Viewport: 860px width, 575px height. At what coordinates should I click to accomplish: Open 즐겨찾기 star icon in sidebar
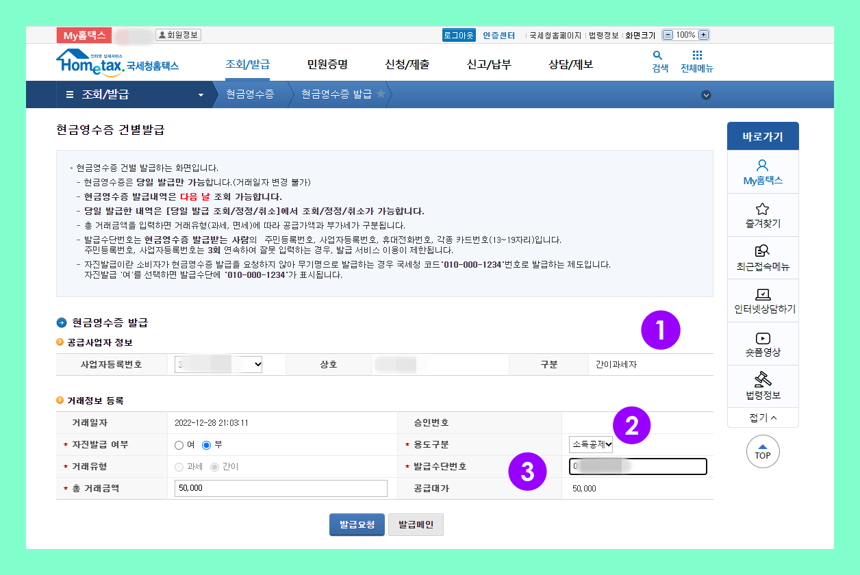(763, 214)
